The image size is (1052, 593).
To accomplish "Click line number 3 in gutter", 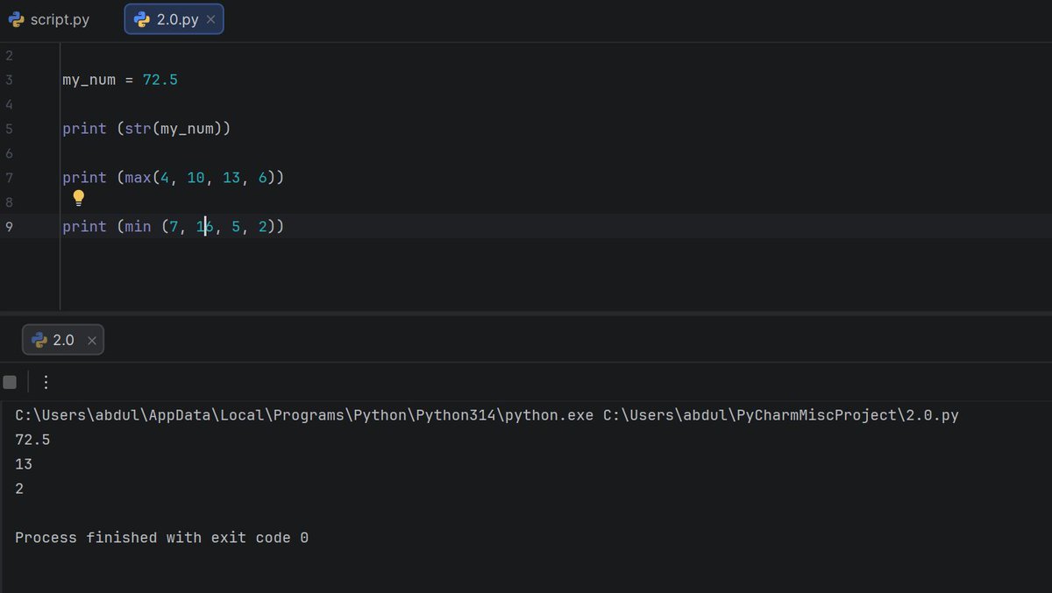I will tap(9, 80).
